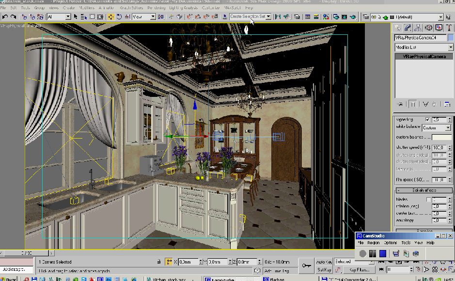Open the CamStudio Tools menu
The height and width of the screenshot is (281, 455).
[406, 243]
